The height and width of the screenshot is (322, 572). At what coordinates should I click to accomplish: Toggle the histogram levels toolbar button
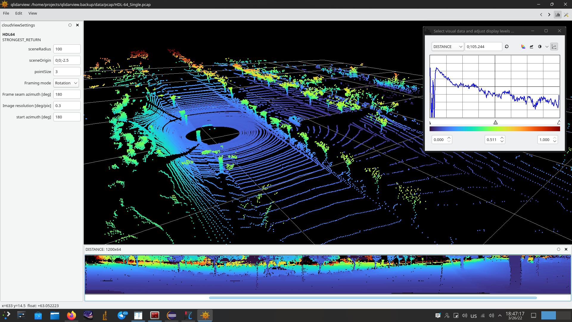(558, 15)
